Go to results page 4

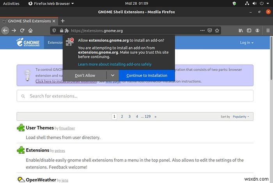[x=137, y=117]
